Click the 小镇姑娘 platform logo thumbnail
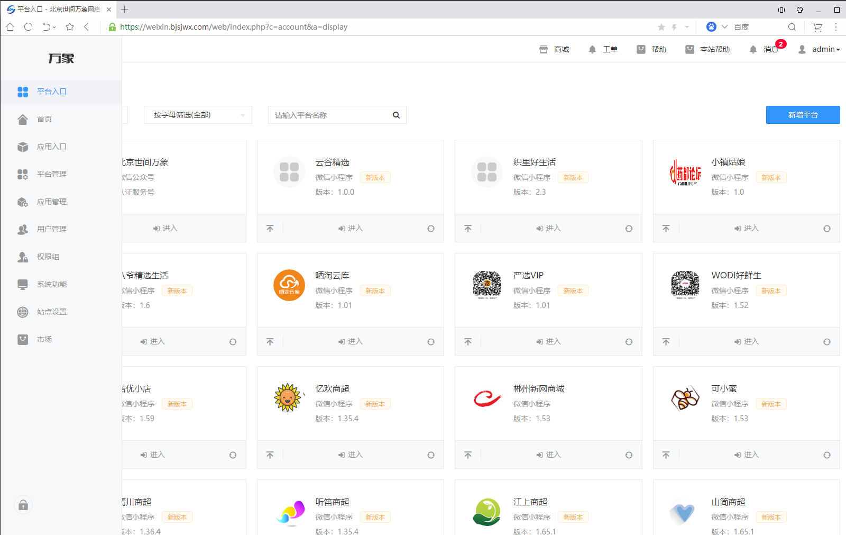Screen dimensions: 846x535 coord(685,172)
